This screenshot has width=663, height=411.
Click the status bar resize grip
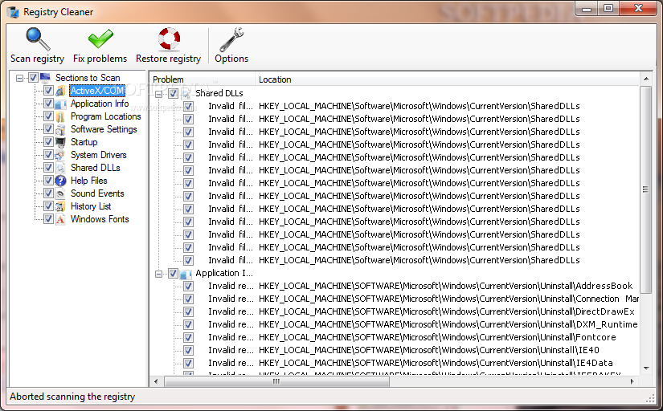[x=650, y=397]
